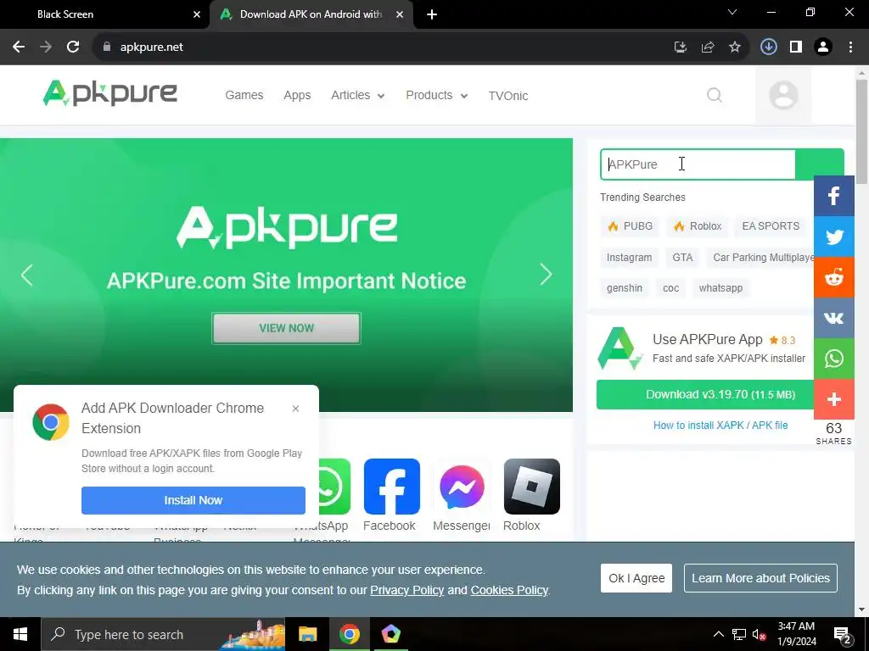Expand the Products dropdown menu
This screenshot has height=651, width=869.
[x=437, y=95]
